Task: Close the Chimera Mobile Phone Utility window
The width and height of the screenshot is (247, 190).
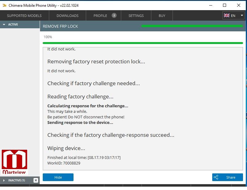Action: pos(239,5)
